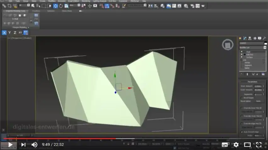The image size is (268, 150).
Task: Open the selection filter dropdown
Action: click(25, 5)
